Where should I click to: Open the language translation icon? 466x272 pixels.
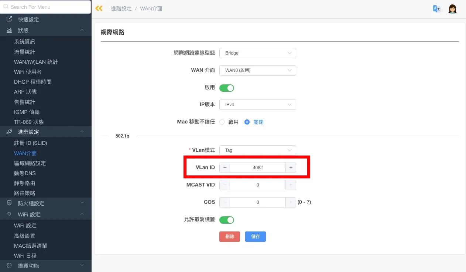pos(436,8)
